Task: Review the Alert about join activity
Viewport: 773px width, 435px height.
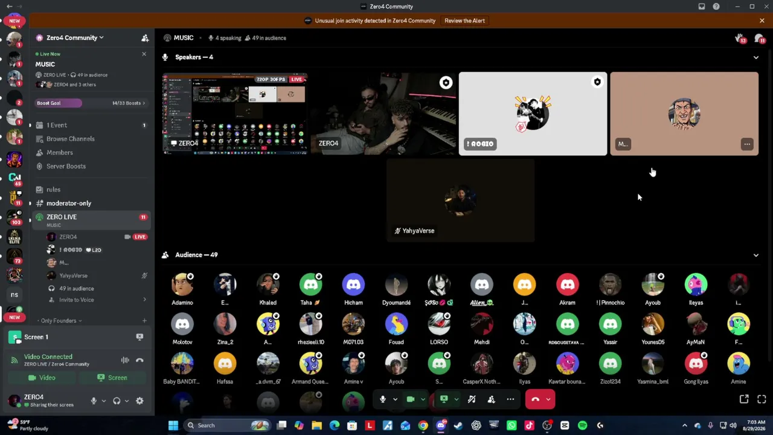Action: pyautogui.click(x=464, y=21)
